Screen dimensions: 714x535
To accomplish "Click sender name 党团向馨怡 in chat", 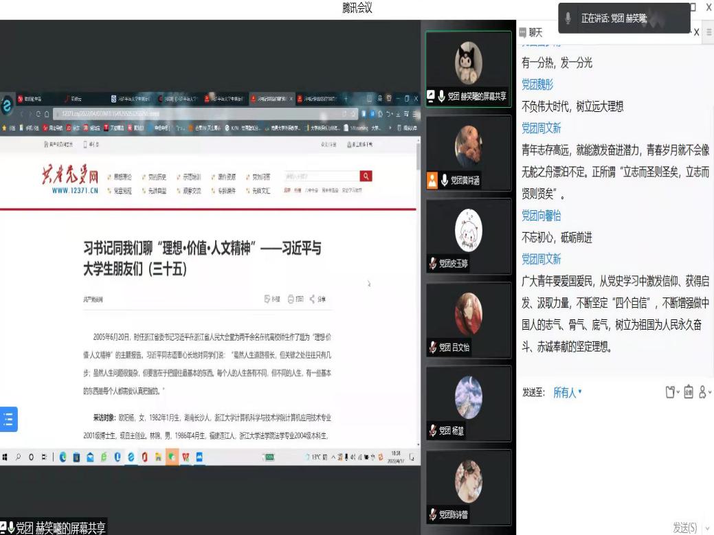I will pos(541,216).
